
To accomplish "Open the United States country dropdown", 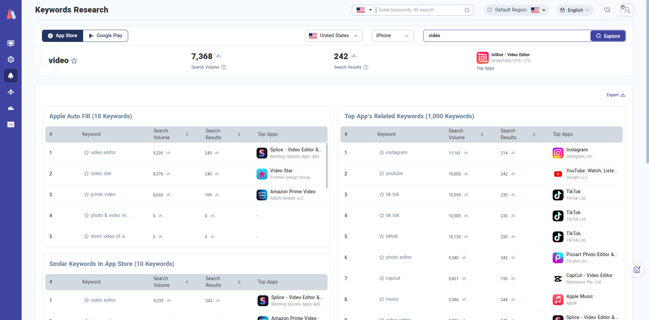I will 333,36.
